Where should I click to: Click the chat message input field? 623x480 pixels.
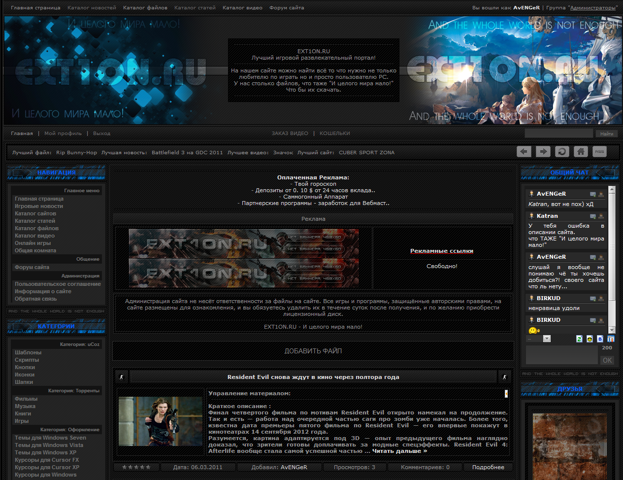click(x=561, y=355)
